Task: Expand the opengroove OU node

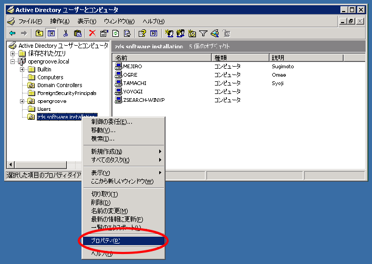Action: pyautogui.click(x=22, y=101)
